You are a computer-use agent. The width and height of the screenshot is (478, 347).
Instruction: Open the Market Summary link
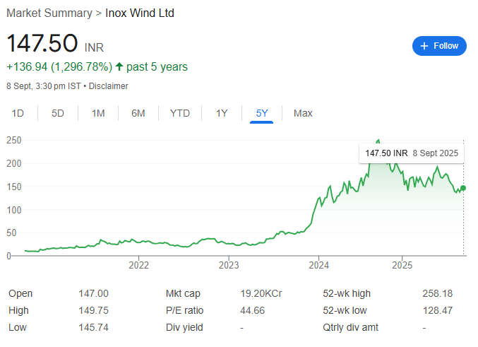coord(49,13)
